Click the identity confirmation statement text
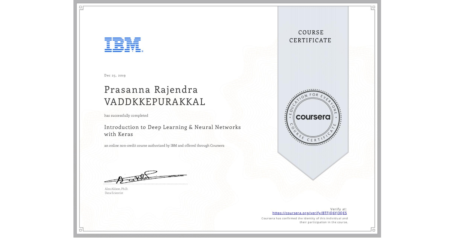Image resolution: width=455 pixels, height=238 pixels. tap(305, 220)
